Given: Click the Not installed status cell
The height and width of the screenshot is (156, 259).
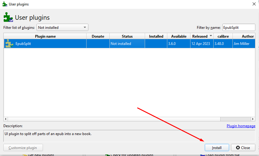Looking at the screenshot, I should tap(127, 44).
